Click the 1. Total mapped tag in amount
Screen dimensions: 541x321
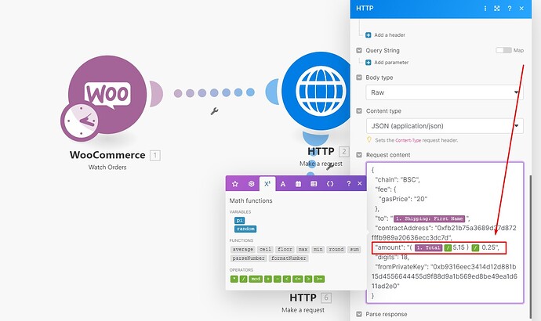click(x=429, y=247)
